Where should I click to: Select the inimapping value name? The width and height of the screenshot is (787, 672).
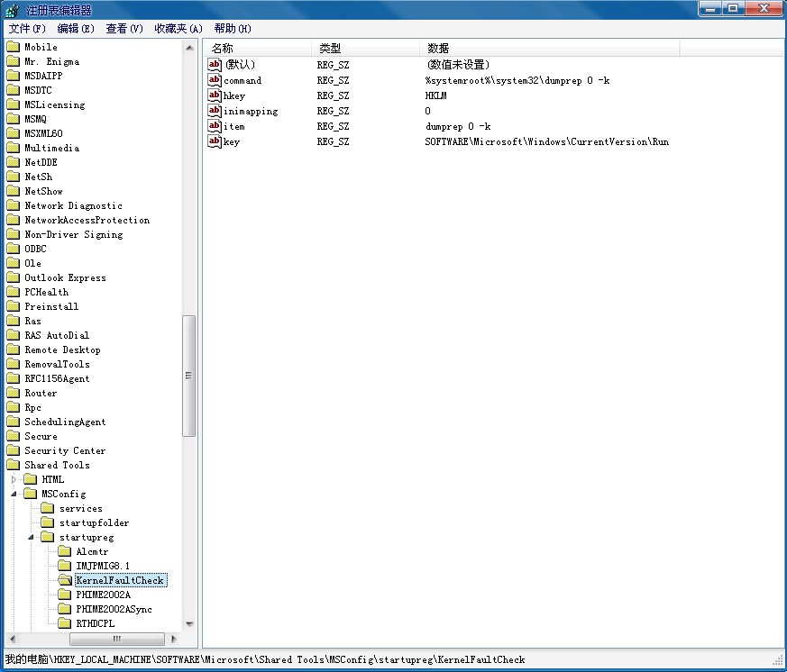coord(251,112)
